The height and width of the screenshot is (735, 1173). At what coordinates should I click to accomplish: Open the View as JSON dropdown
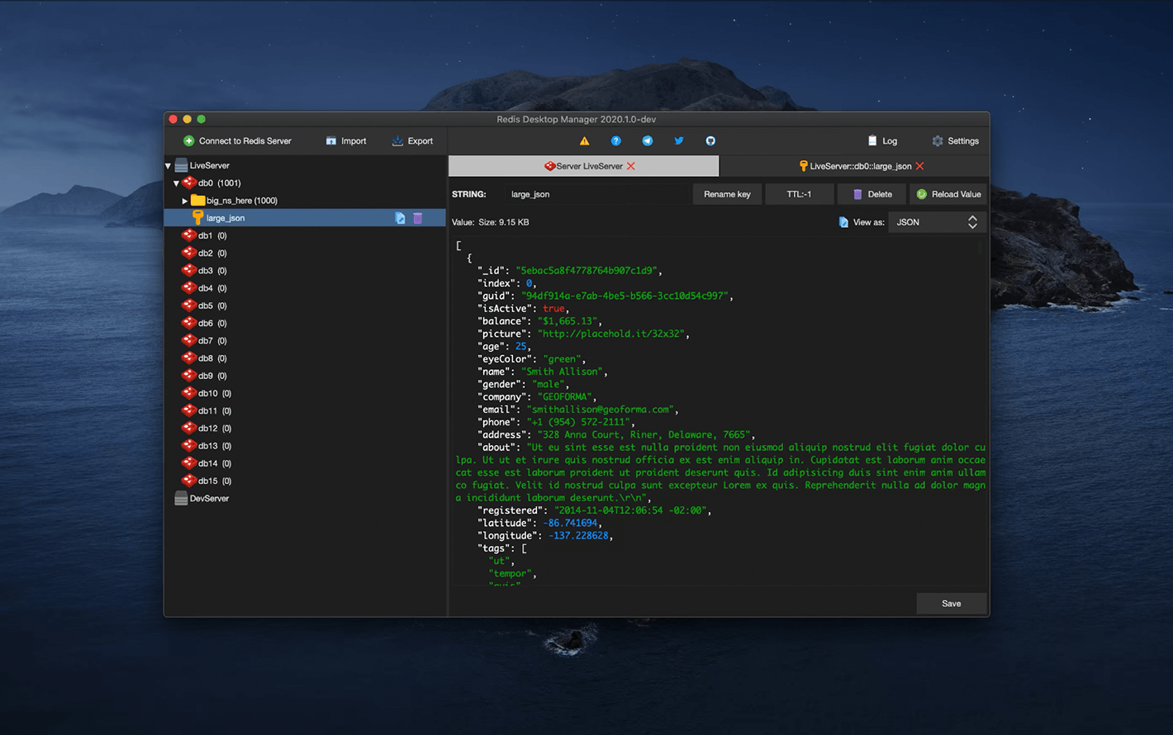937,222
